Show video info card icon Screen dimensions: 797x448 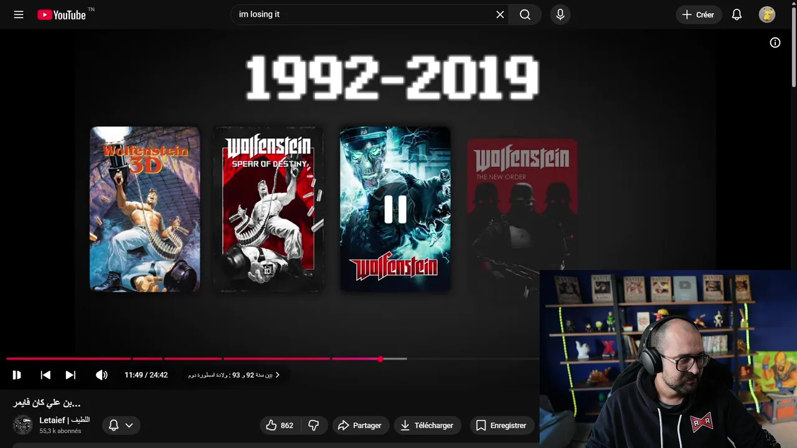click(775, 42)
